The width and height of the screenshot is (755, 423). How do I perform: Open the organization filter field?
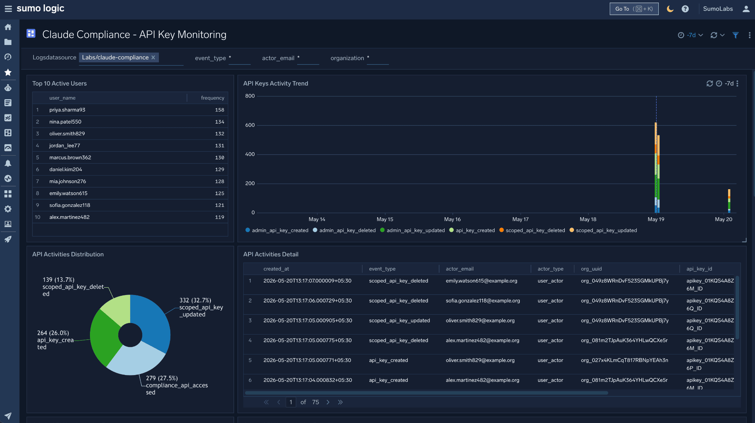[x=378, y=58]
